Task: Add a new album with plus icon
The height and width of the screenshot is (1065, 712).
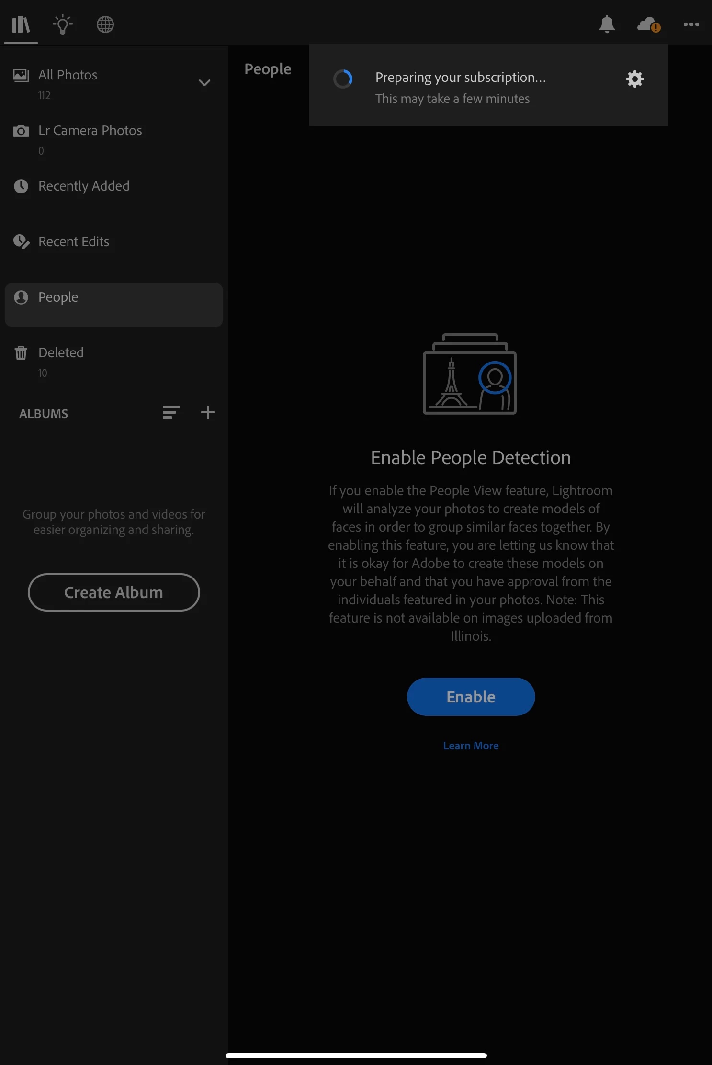Action: click(207, 412)
